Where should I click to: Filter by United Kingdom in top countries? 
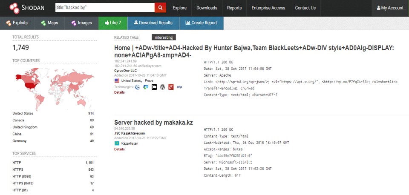click(x=53, y=127)
